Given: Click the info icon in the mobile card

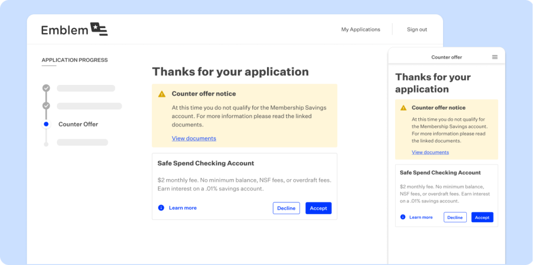Looking at the screenshot, I should pyautogui.click(x=403, y=217).
